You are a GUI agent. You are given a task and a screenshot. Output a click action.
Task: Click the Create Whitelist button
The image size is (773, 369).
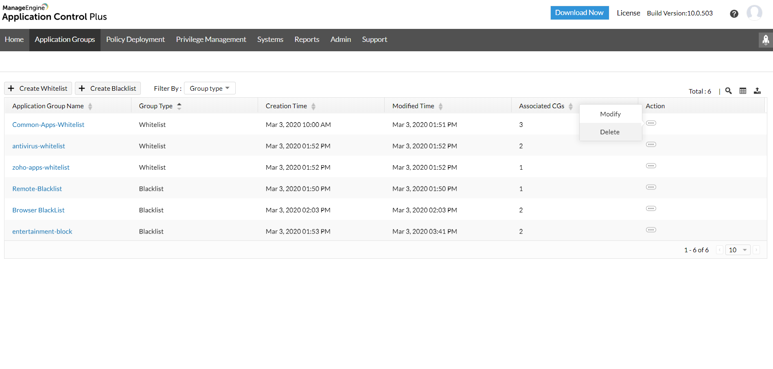38,88
